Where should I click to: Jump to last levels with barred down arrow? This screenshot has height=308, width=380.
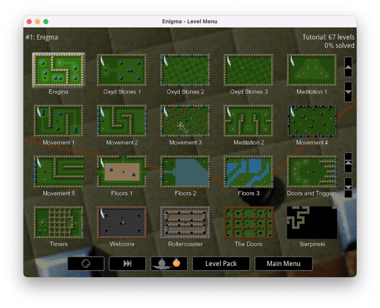pos(348,187)
